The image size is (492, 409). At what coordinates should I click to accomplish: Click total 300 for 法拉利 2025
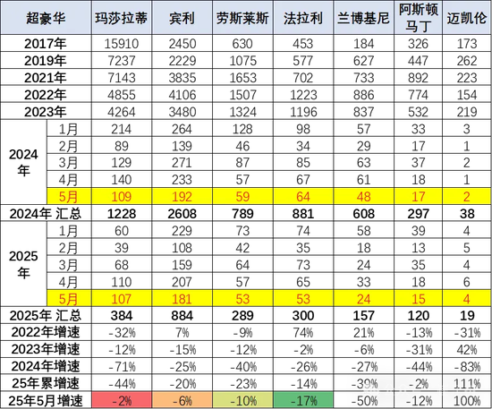point(303,315)
